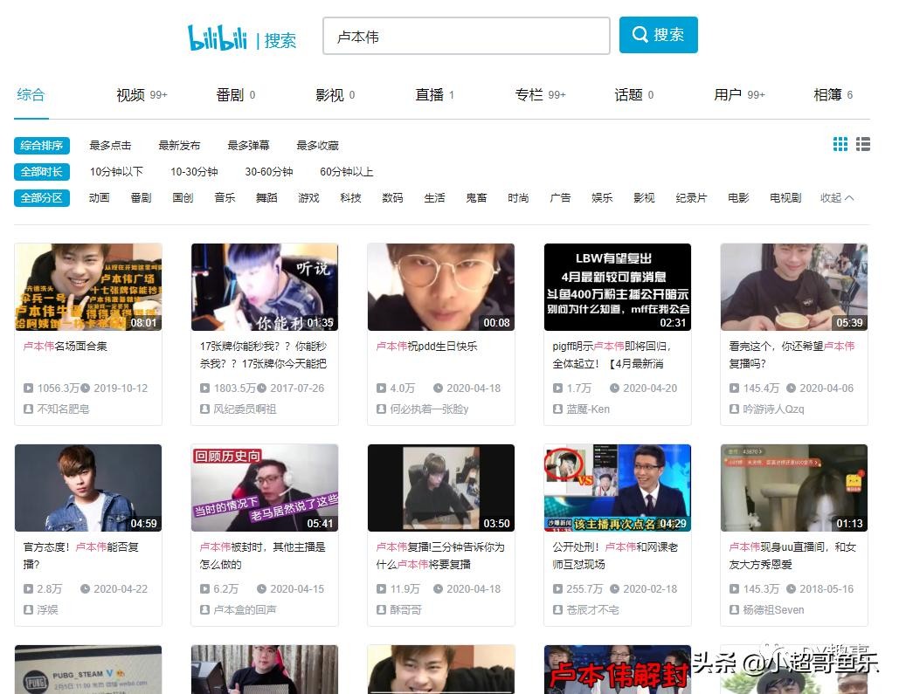Select 最多点击 sort option

click(110, 145)
